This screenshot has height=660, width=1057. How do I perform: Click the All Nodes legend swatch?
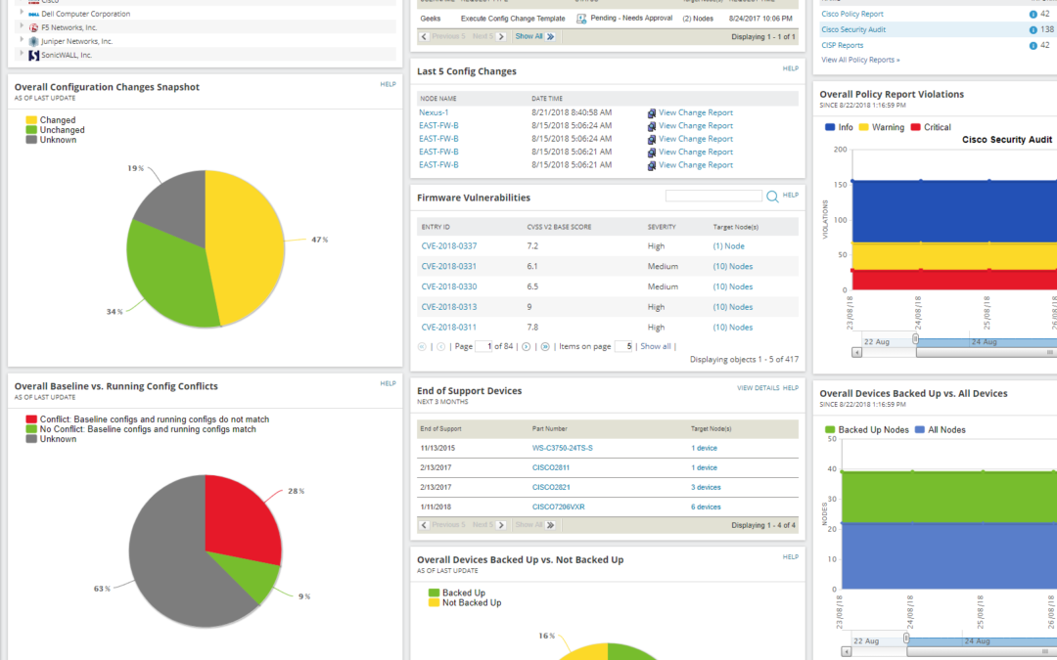click(x=919, y=429)
